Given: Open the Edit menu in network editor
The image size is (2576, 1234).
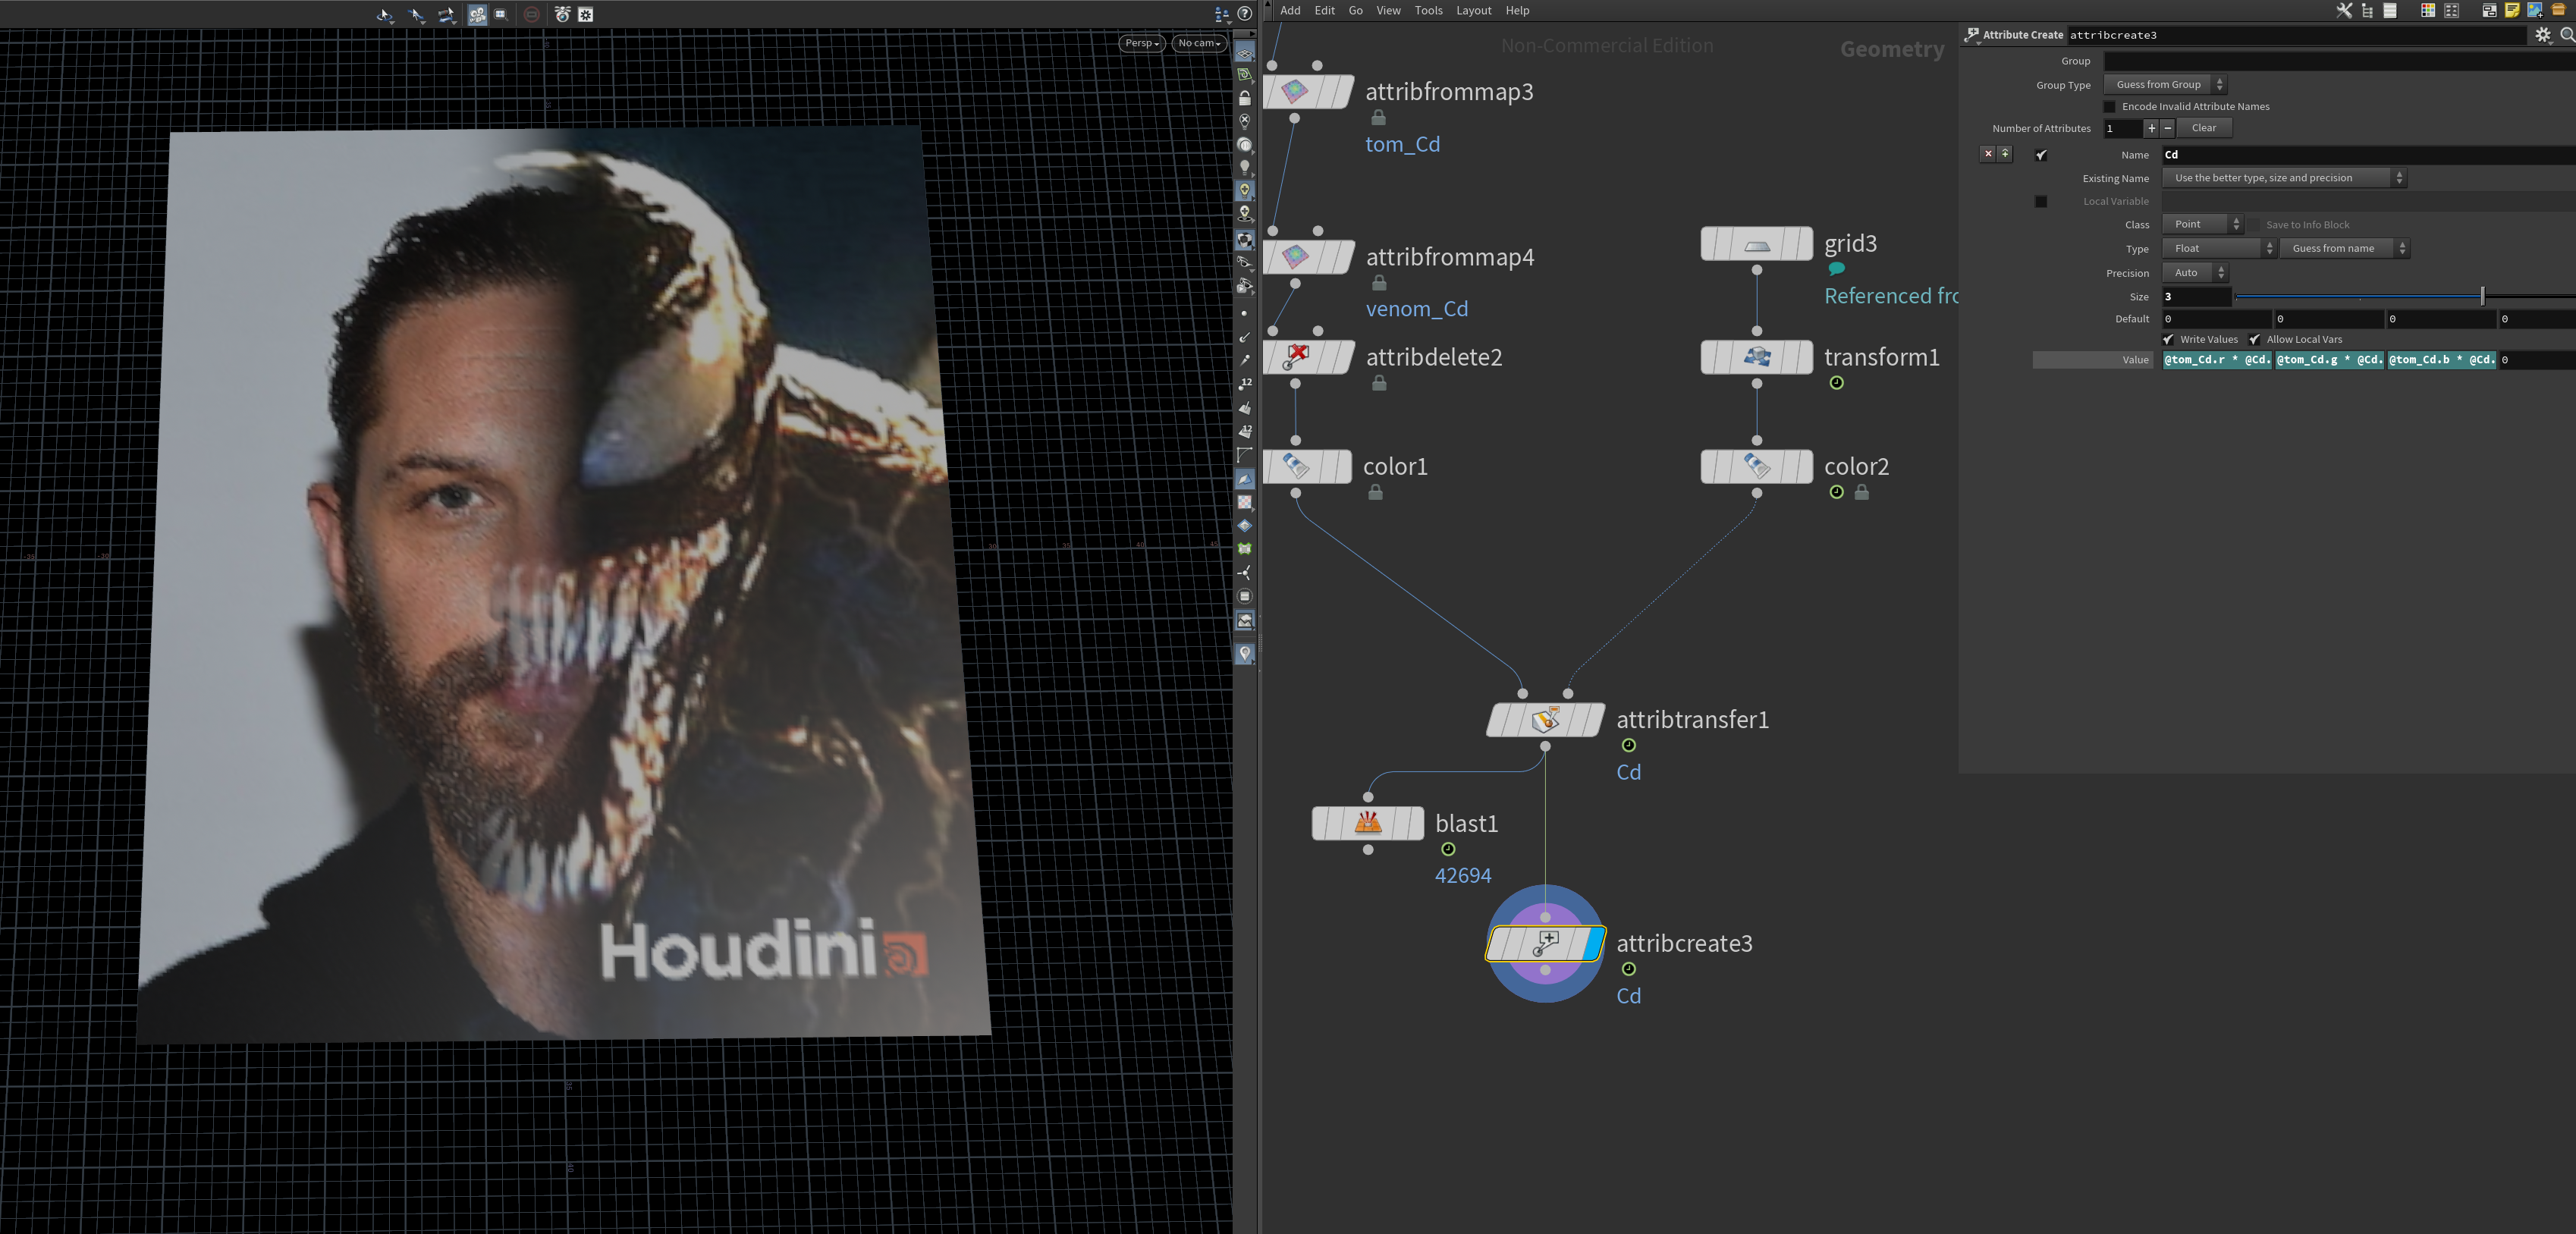Looking at the screenshot, I should pos(1324,10).
